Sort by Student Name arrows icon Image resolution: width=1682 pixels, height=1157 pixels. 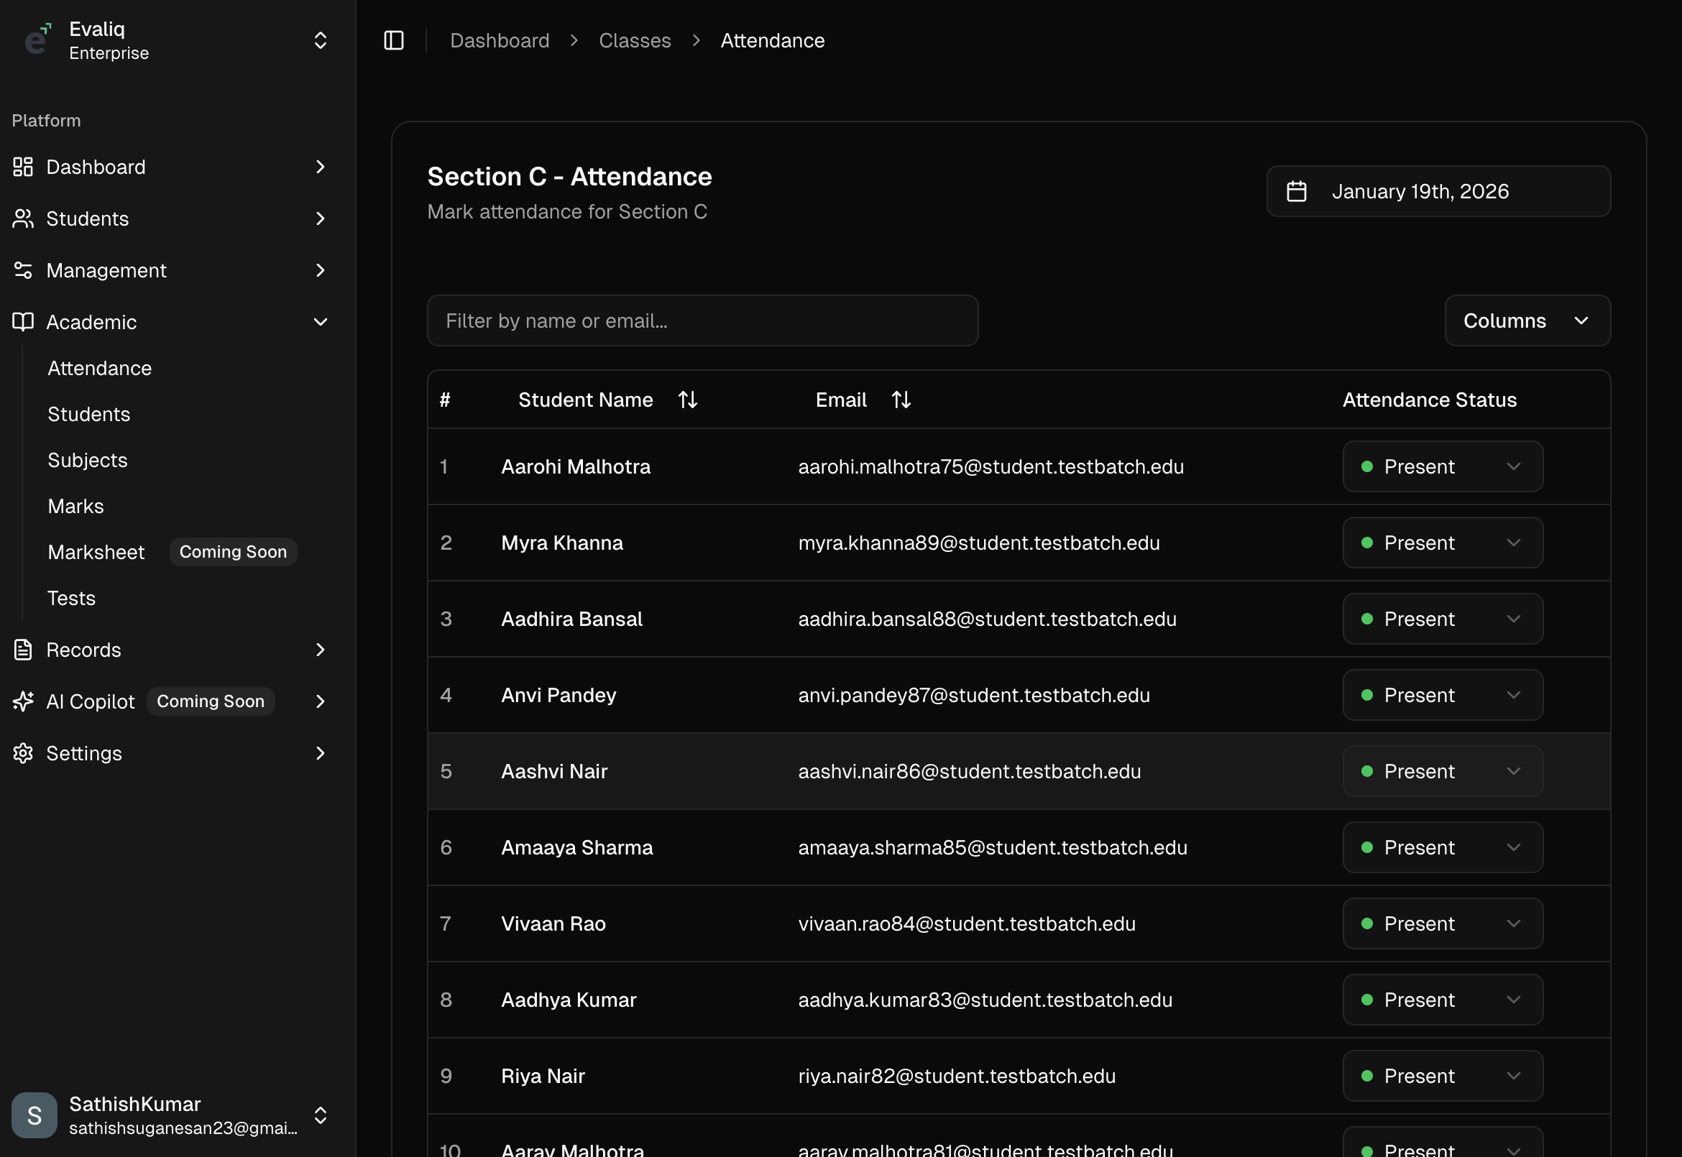click(687, 400)
